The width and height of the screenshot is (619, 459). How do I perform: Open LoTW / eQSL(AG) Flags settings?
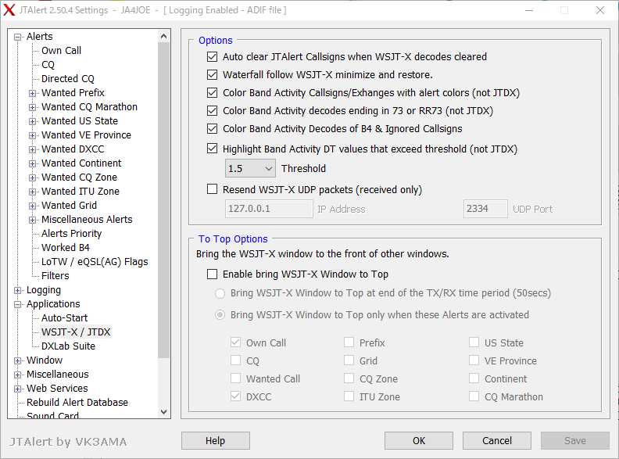coord(95,261)
